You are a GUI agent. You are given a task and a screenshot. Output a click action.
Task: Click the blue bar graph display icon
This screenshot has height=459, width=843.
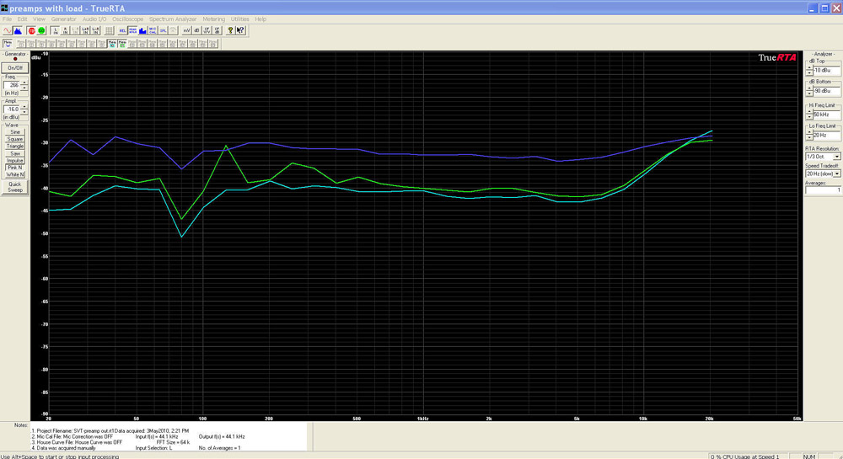[142, 30]
